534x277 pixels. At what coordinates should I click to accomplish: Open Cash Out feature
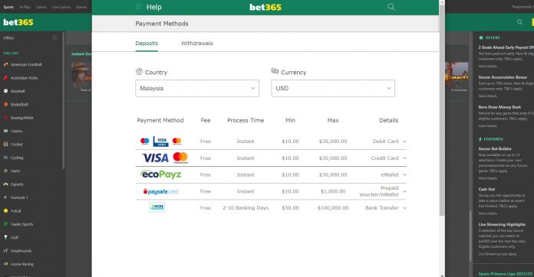pos(486,189)
